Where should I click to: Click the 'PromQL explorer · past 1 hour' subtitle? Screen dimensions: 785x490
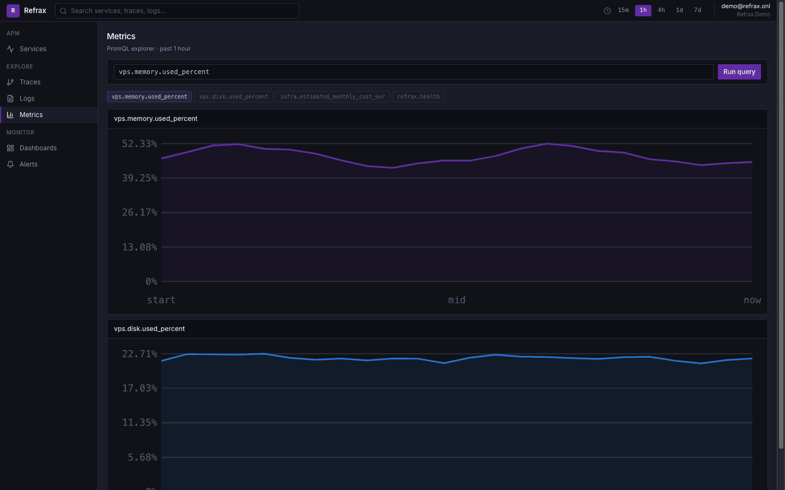click(149, 49)
